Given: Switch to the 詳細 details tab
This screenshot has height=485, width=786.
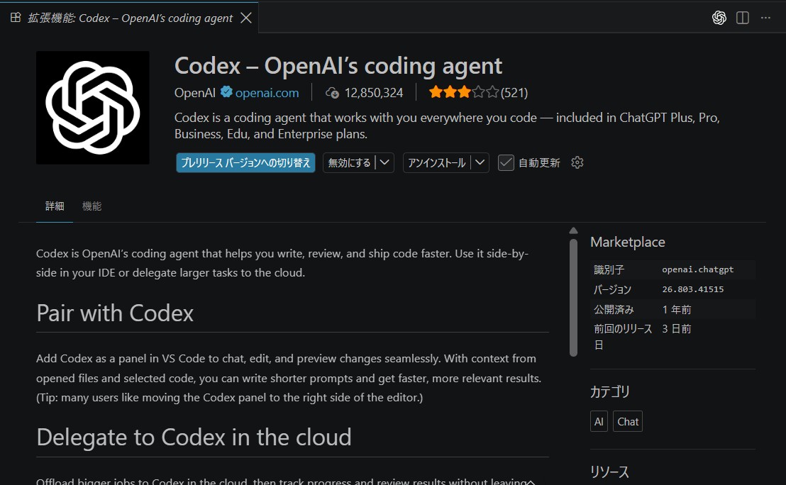Looking at the screenshot, I should [x=55, y=206].
